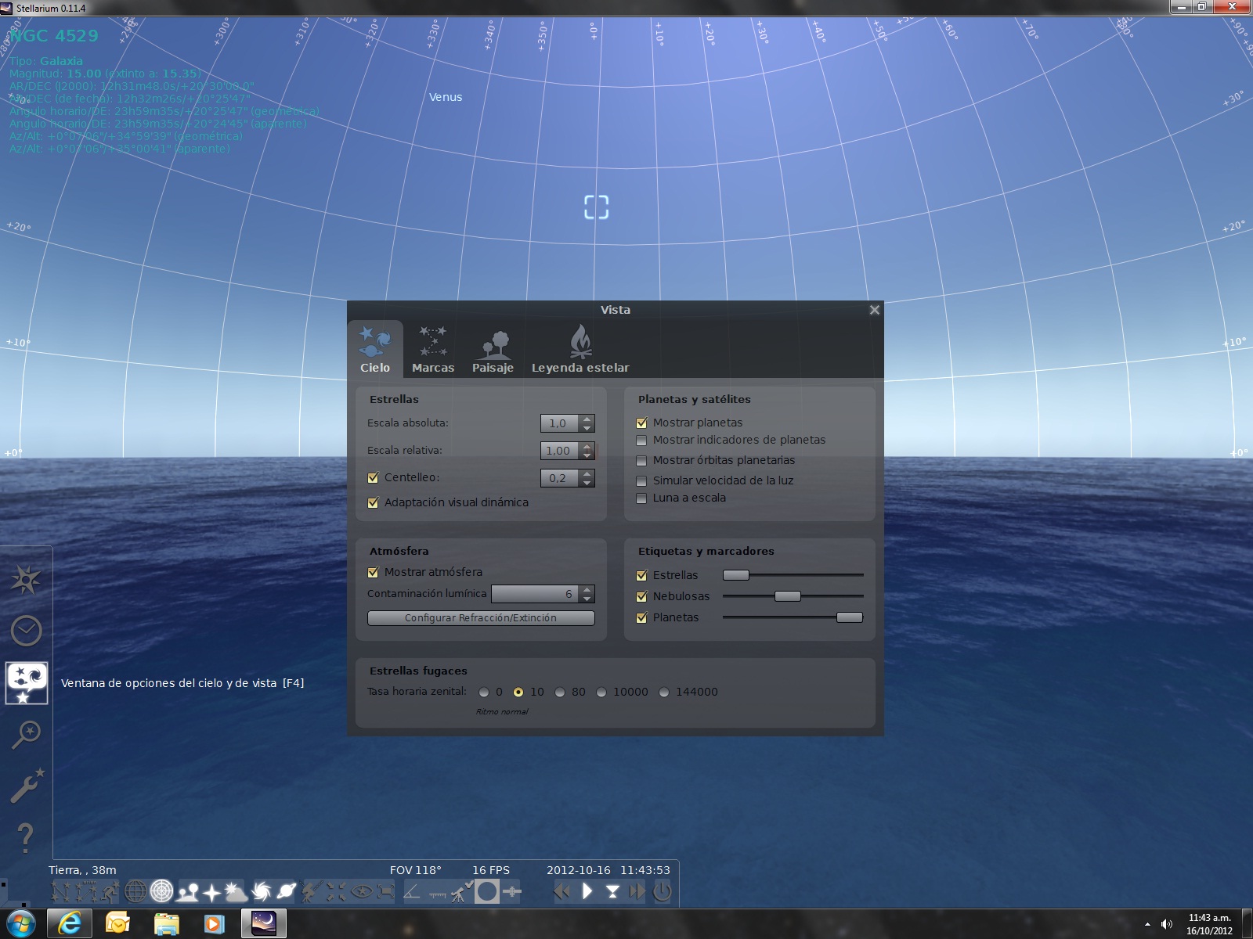
Task: Close the Vista dialog
Action: 875,310
